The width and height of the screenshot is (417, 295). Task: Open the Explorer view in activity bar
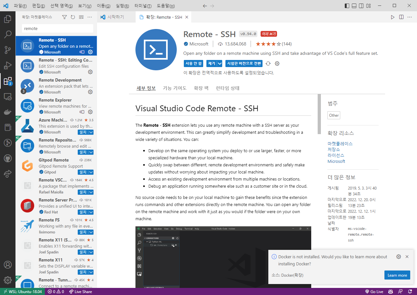coord(8,19)
